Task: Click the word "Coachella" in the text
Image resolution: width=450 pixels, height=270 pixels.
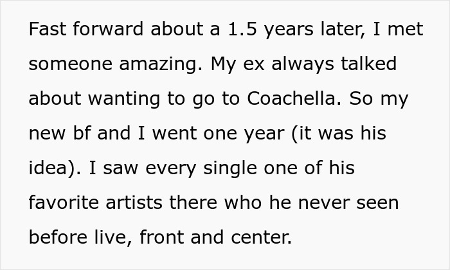Action: click(x=292, y=98)
